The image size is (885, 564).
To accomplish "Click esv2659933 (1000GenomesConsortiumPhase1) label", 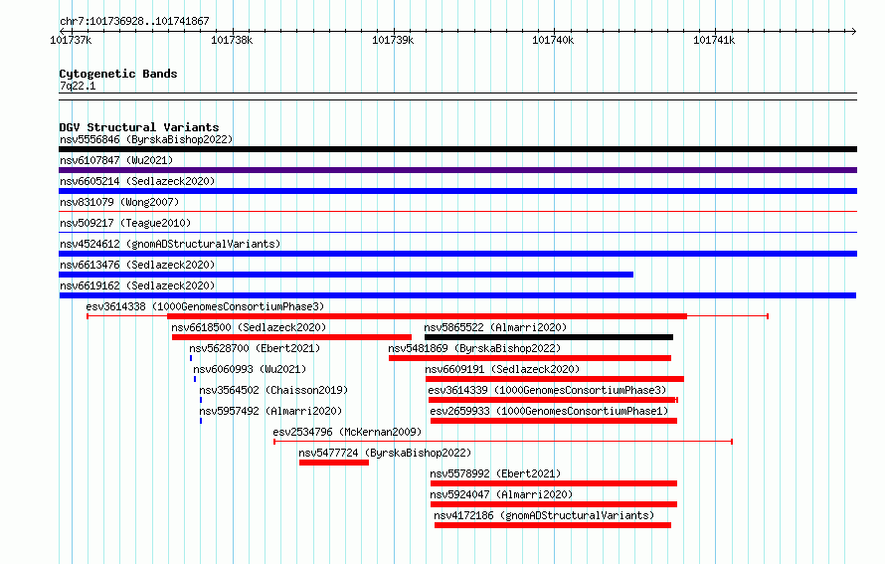I will coord(549,411).
